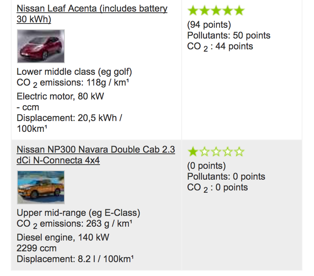
Task: Click the orange Navara pickup thumbnail
Action: (x=41, y=187)
